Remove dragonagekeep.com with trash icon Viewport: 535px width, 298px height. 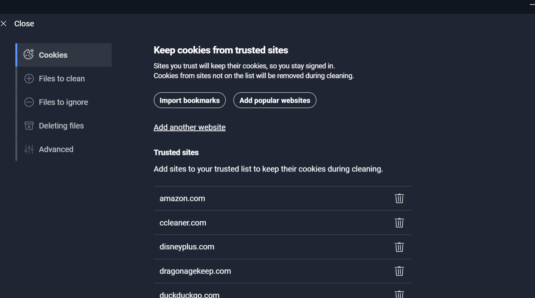tap(399, 271)
